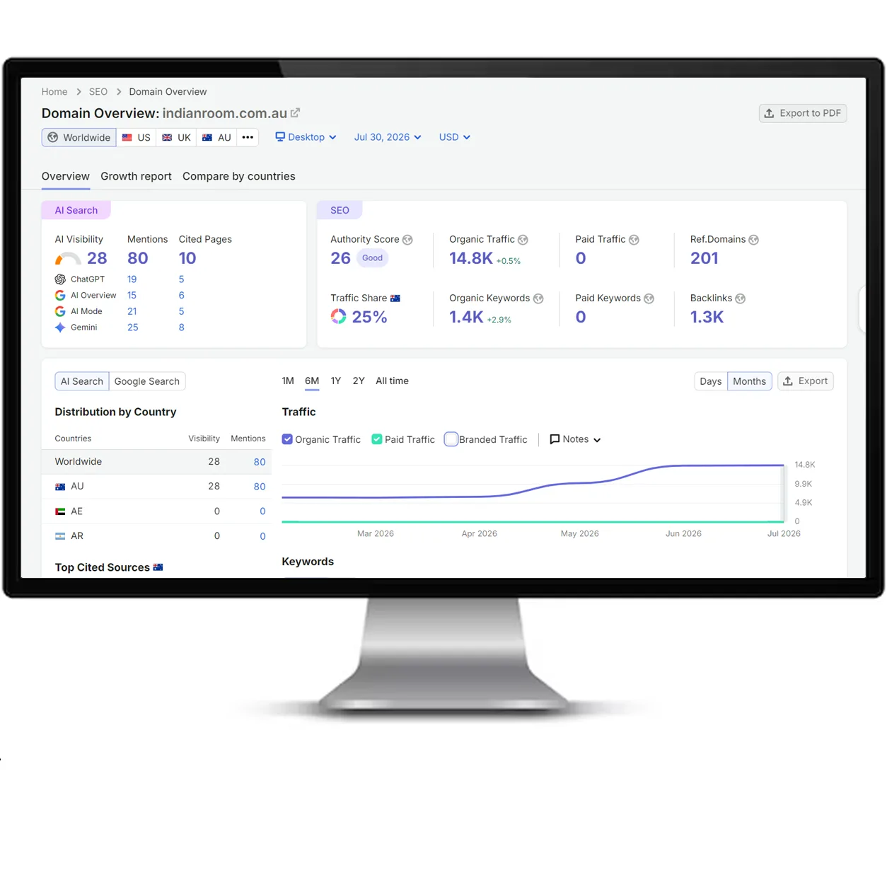This screenshot has width=887, height=887.
Task: Click the globe icon next to Authority Score
Action: [x=407, y=240]
